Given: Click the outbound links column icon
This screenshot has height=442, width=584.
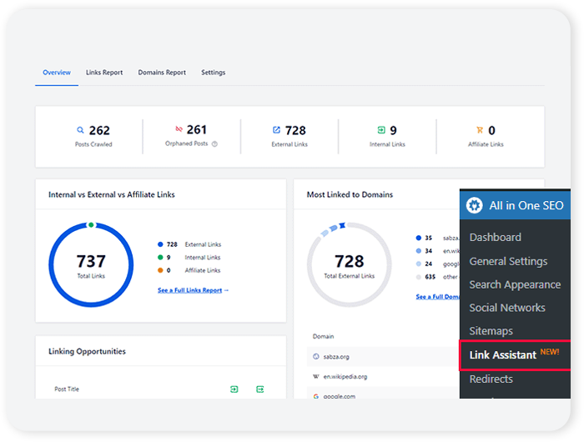Looking at the screenshot, I should coord(260,389).
